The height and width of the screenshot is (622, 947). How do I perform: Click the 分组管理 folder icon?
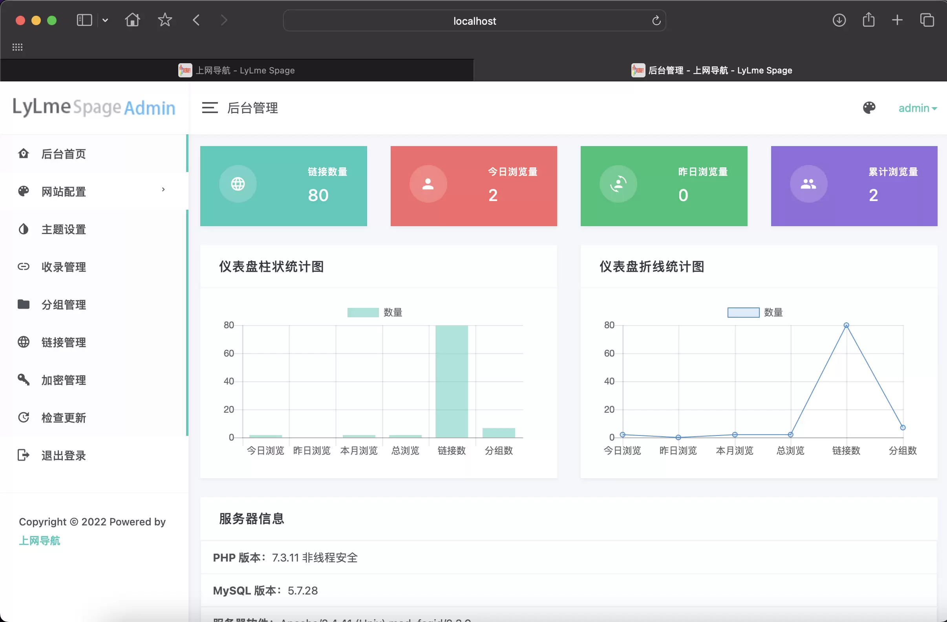[24, 304]
